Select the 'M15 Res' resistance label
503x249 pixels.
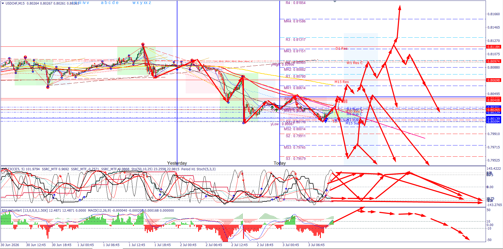[x=341, y=82]
